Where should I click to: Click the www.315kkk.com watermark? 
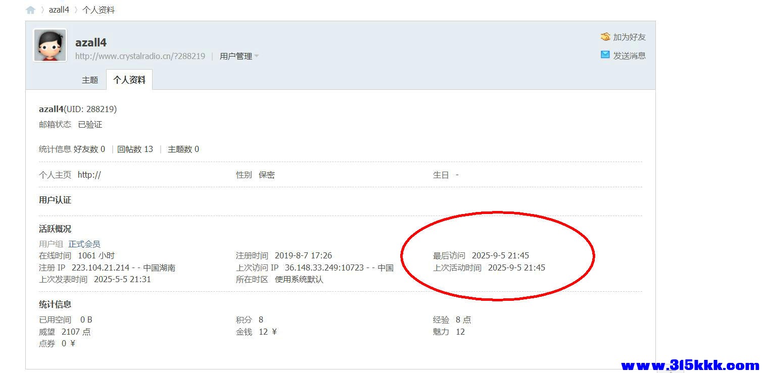[690, 364]
